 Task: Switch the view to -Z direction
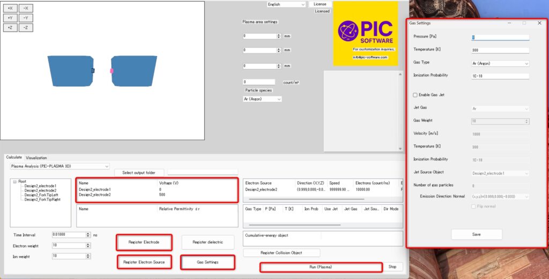point(26,27)
